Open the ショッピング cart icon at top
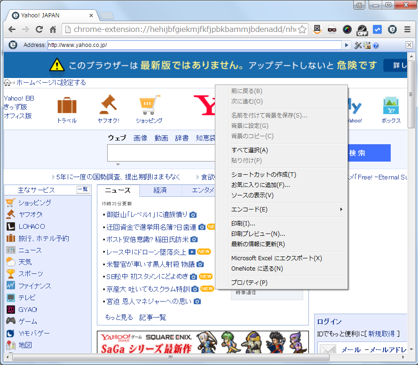 click(x=150, y=105)
